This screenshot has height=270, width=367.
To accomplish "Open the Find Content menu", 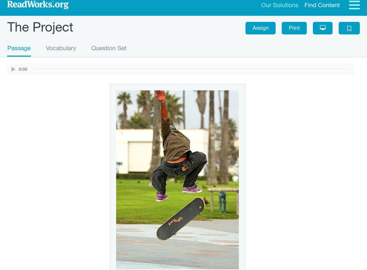I will point(322,5).
